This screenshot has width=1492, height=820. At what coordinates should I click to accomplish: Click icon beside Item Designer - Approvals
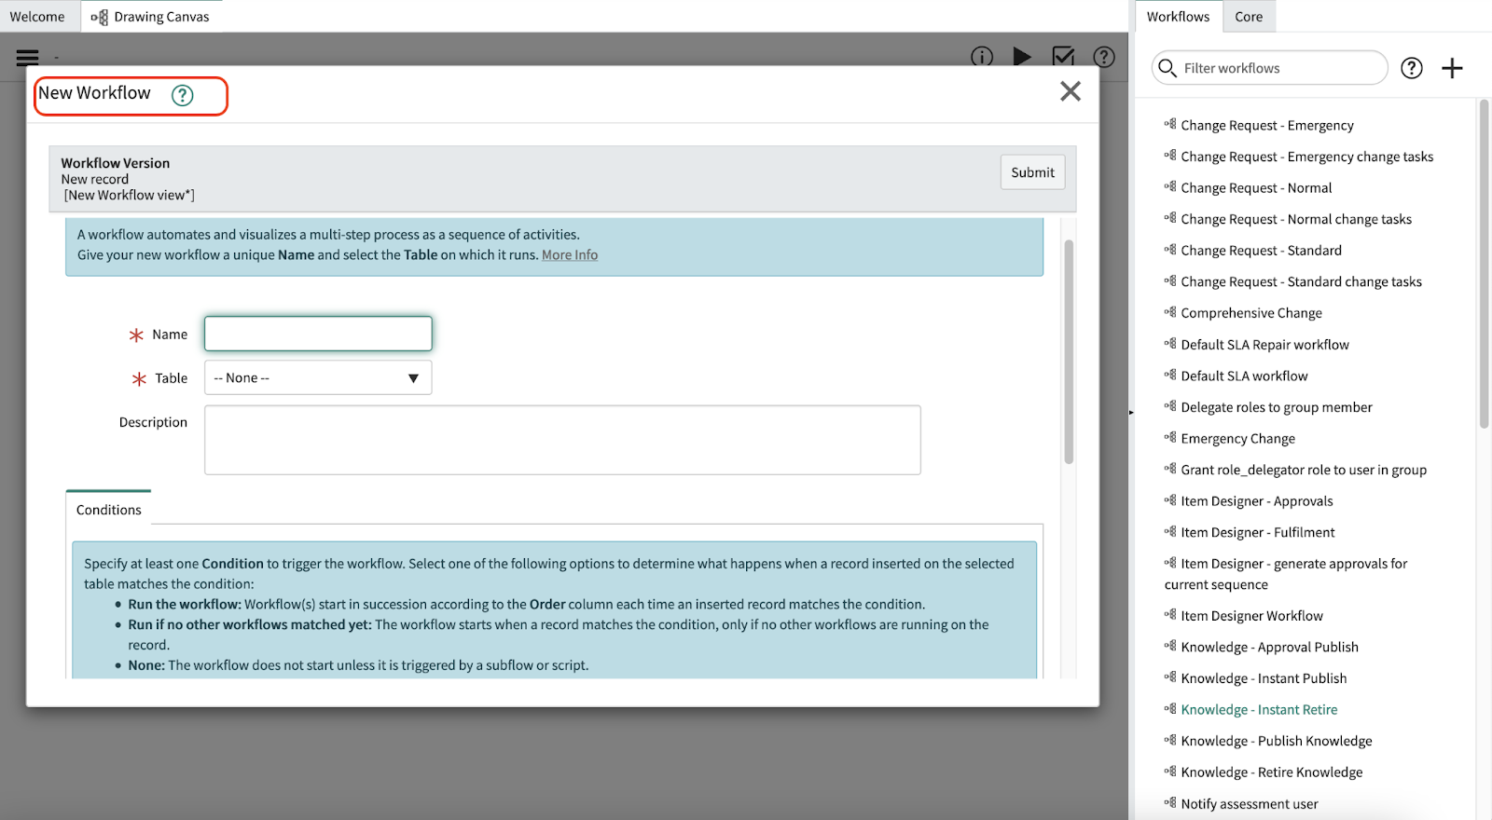point(1170,500)
